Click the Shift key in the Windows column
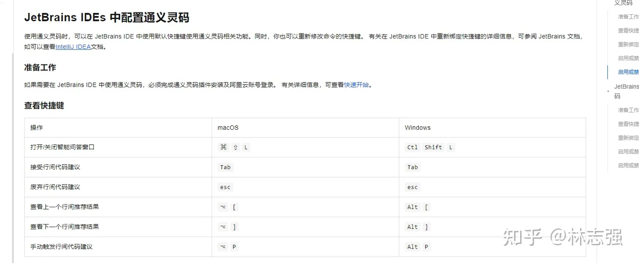Screen dimensions: 639x263 click(x=433, y=147)
